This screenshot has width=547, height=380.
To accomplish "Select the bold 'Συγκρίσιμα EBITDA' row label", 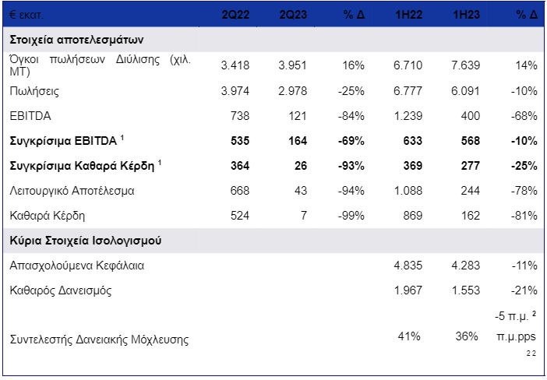I will point(63,141).
